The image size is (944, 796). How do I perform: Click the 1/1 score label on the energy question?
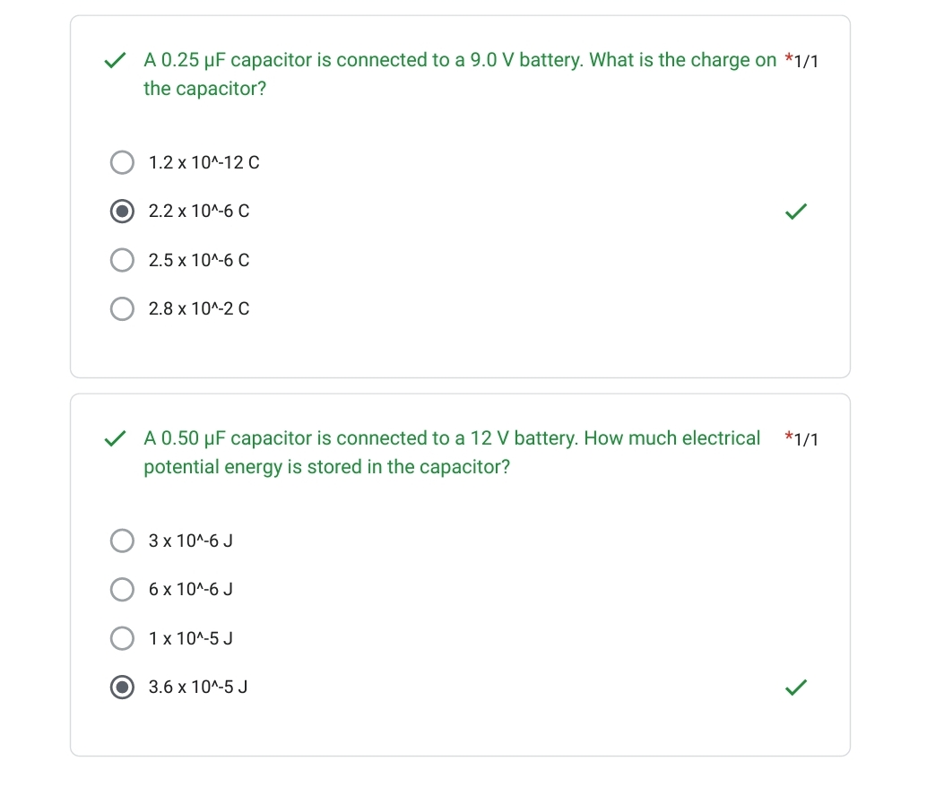pos(805,439)
